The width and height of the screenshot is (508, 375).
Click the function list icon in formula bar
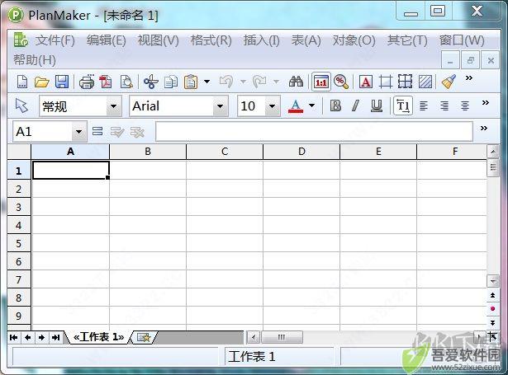coord(97,131)
